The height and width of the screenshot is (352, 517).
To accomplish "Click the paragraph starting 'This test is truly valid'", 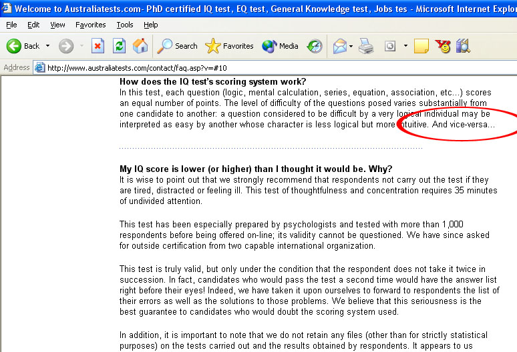I will [x=309, y=291].
